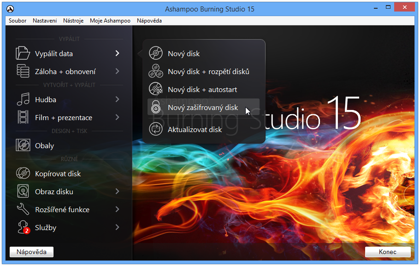Click the Nový disk disc icon
The height and width of the screenshot is (266, 420).
click(156, 53)
